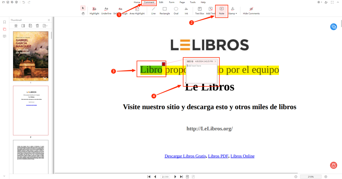
Task: Open the Comments sidebar panel
Action: (4, 36)
